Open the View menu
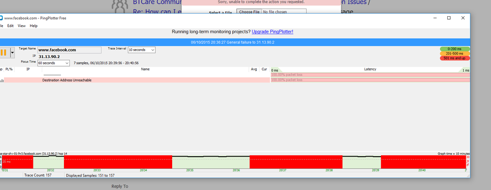This screenshot has width=491, height=190. point(22,26)
